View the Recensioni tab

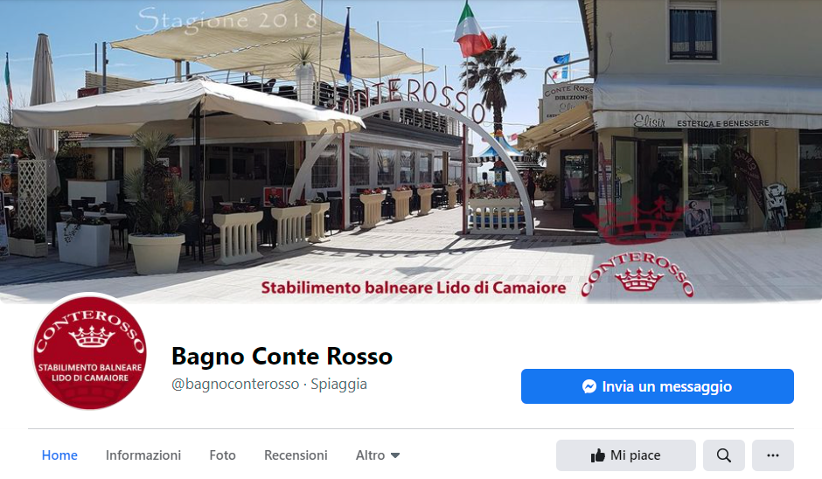(296, 455)
